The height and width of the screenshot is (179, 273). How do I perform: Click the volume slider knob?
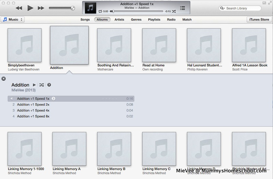(73, 8)
